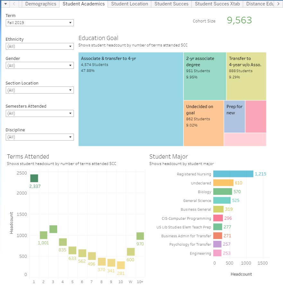The image size is (283, 287).
Task: Select the light pink bottom treemap tile
Action: [245, 139]
